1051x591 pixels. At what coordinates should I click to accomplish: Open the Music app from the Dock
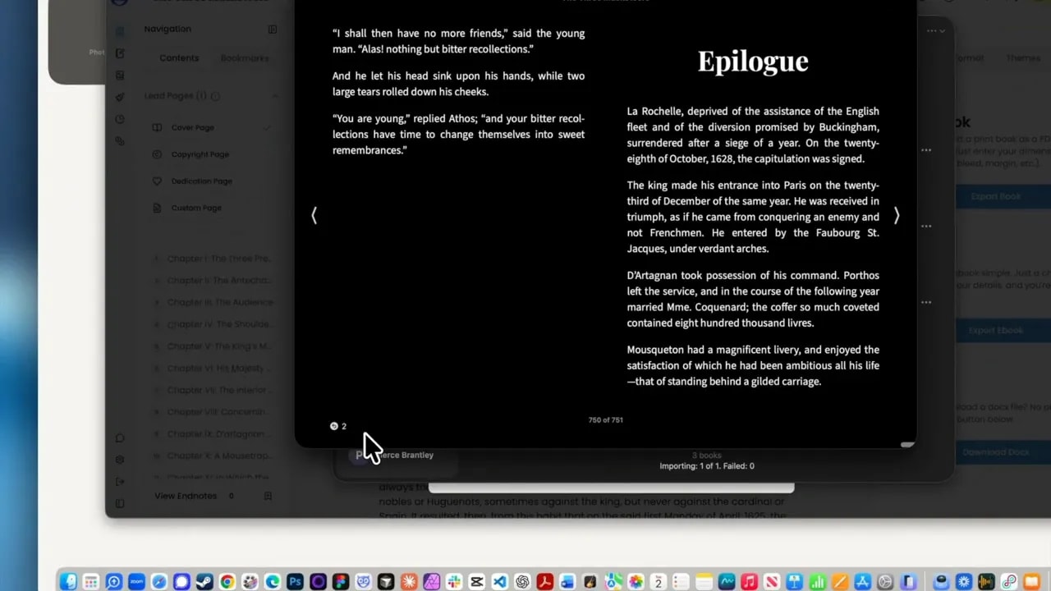(x=749, y=581)
